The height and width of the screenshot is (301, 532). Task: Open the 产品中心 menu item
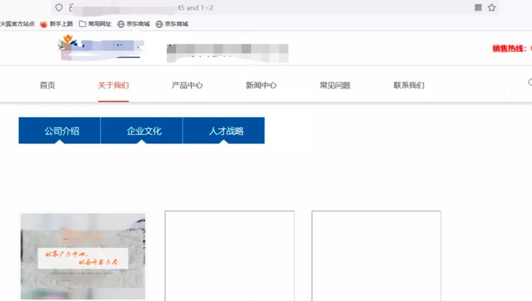[188, 85]
